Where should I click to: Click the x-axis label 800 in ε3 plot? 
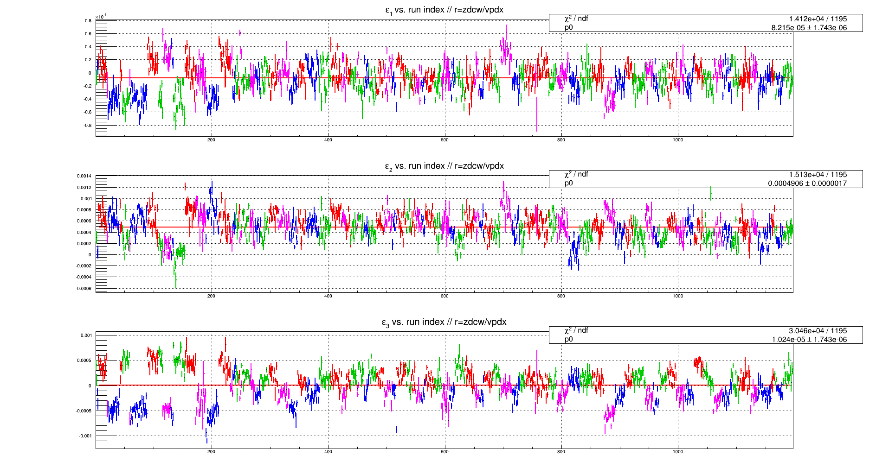pos(561,452)
